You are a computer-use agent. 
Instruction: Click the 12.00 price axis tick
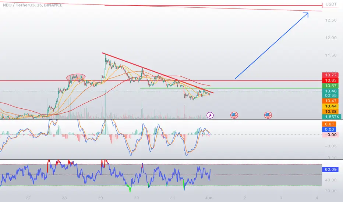pyautogui.click(x=331, y=38)
